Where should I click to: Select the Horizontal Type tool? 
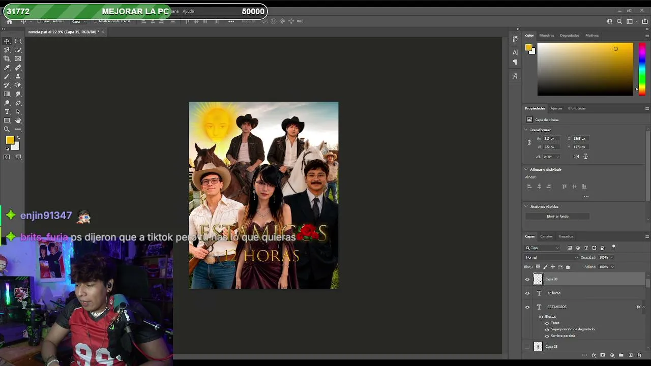point(7,111)
